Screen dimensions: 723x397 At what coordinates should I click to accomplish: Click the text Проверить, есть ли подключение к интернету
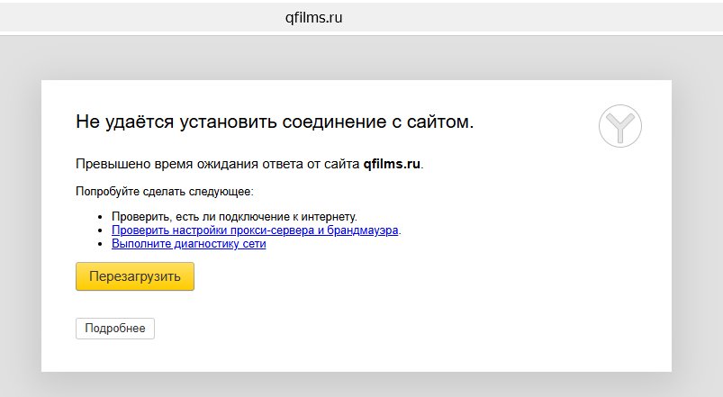(x=234, y=216)
